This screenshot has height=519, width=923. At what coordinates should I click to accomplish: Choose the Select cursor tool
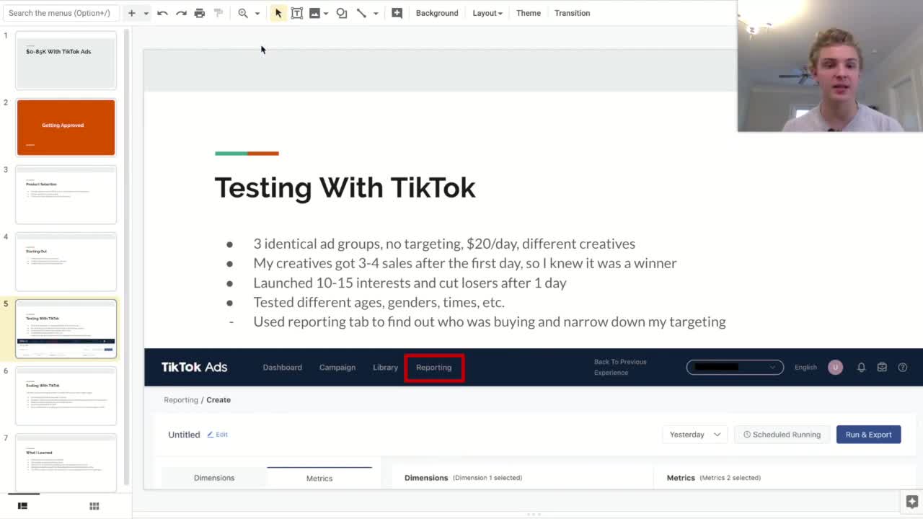click(278, 13)
